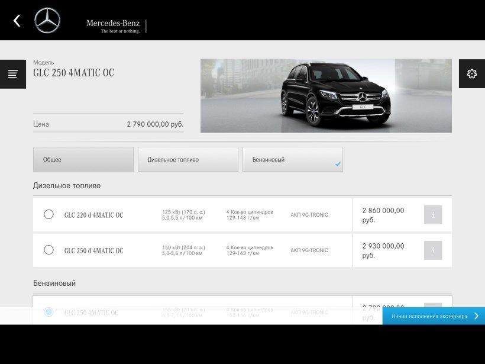Click the Mercedes-Benz star logo
485x364 pixels.
47,21
